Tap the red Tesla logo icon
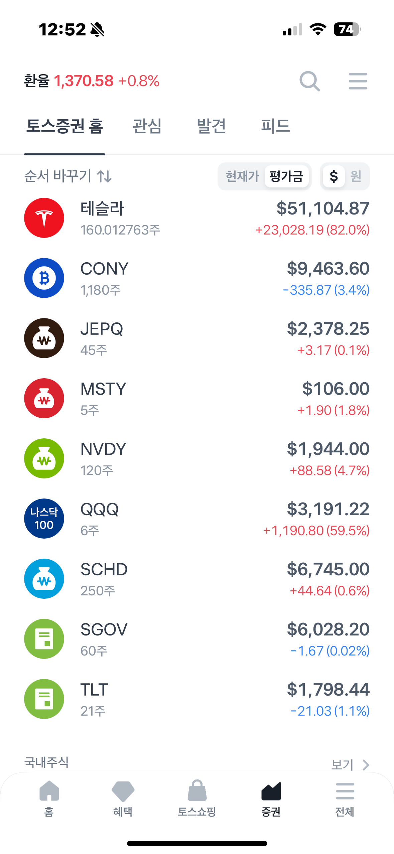 [x=44, y=218]
